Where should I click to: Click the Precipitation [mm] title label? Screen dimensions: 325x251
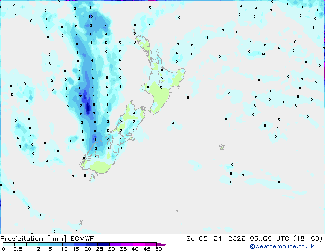pyautogui.click(x=33, y=239)
